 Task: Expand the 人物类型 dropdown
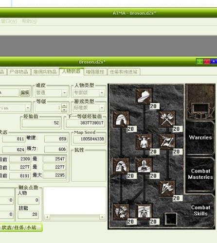click(x=102, y=93)
